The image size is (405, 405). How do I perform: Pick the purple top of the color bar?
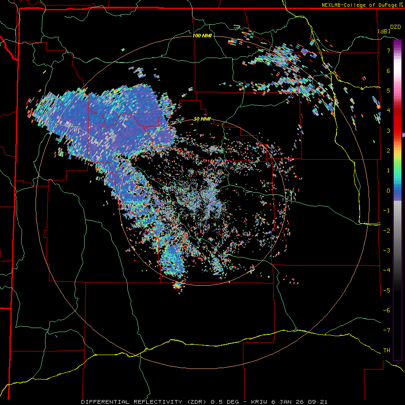[397, 45]
